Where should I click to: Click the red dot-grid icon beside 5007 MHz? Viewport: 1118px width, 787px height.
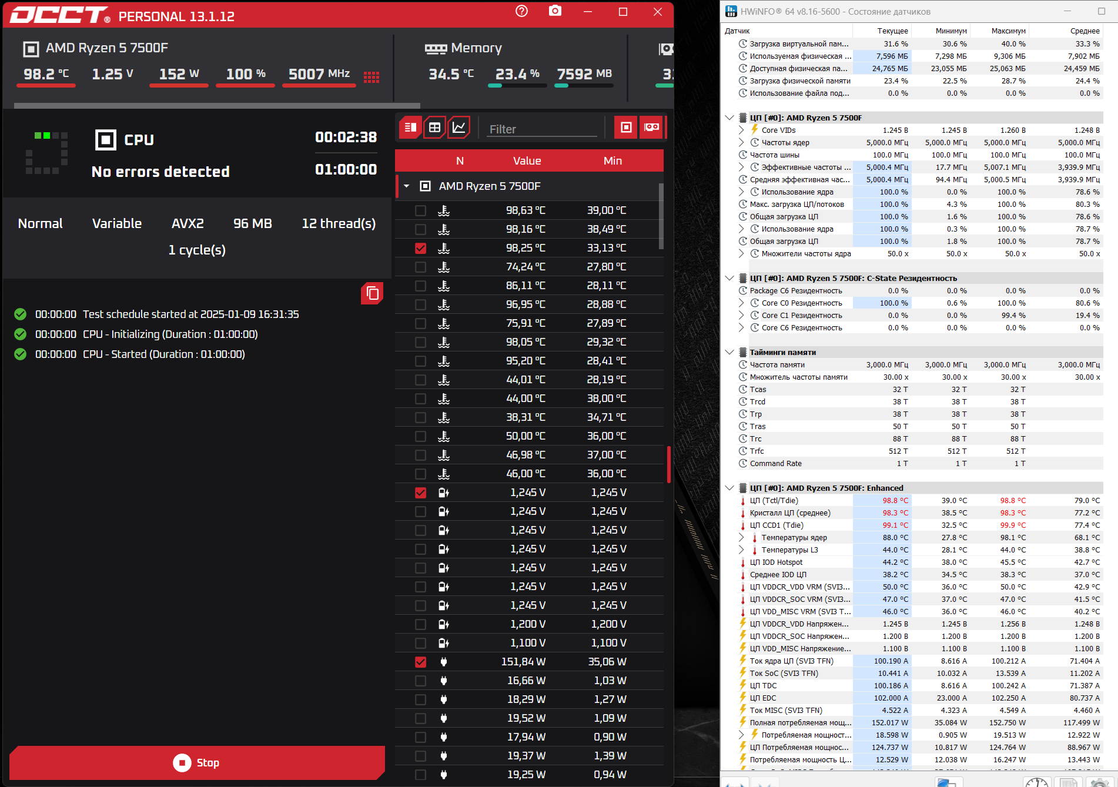(x=371, y=77)
